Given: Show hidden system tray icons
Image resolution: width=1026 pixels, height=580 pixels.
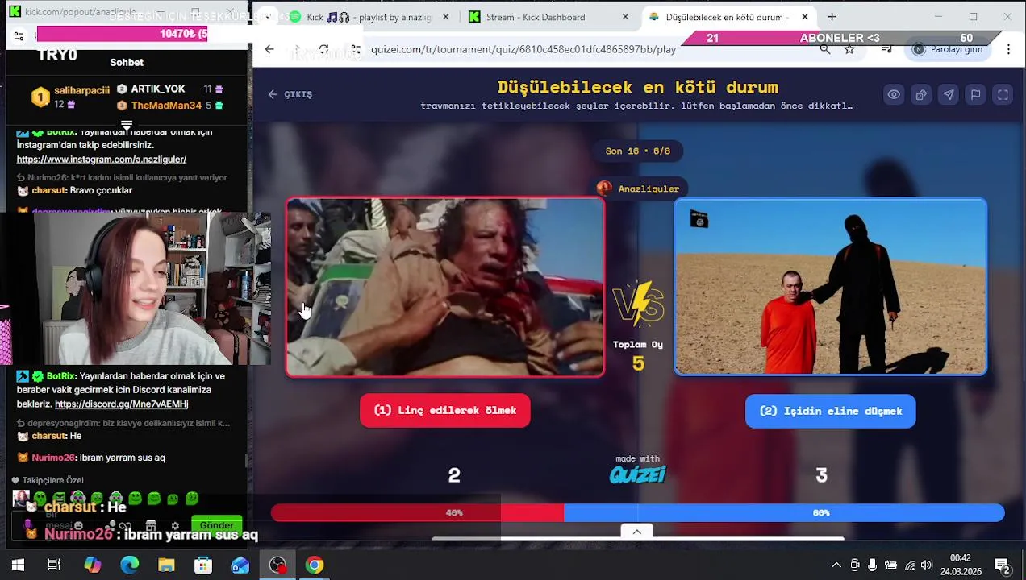Looking at the screenshot, I should click(836, 565).
